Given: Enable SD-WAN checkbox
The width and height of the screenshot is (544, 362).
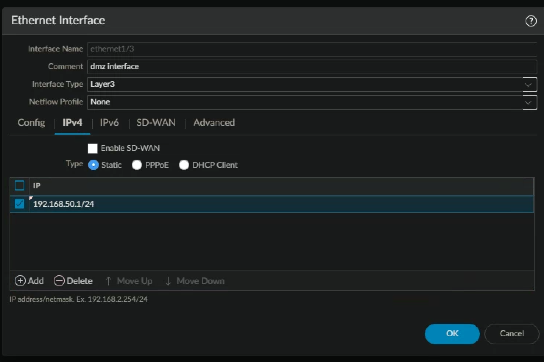Looking at the screenshot, I should coord(93,148).
